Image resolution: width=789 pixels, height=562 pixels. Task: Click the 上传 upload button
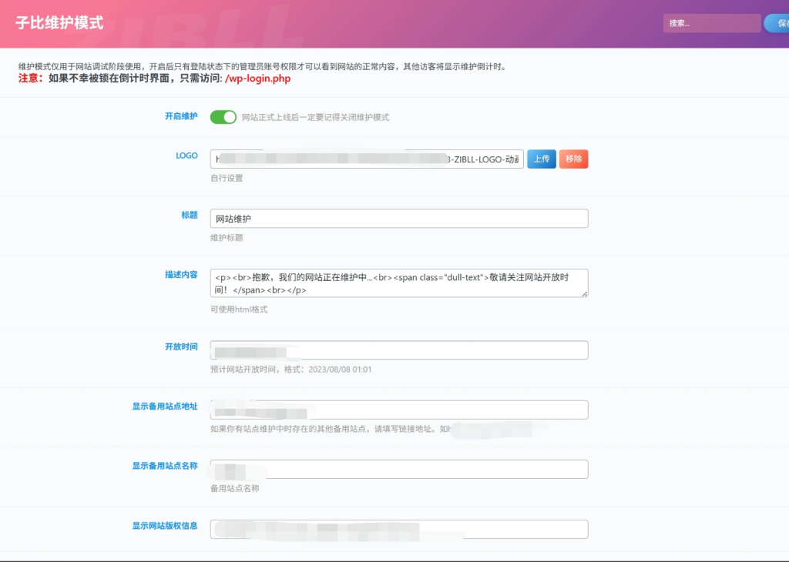click(542, 159)
